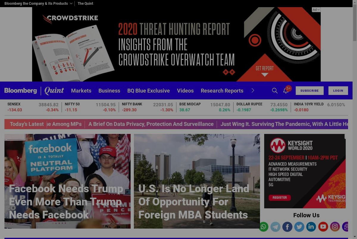Viewport: 357px width, 239px height.
Task: Open the search magnifier icon
Action: point(275,90)
